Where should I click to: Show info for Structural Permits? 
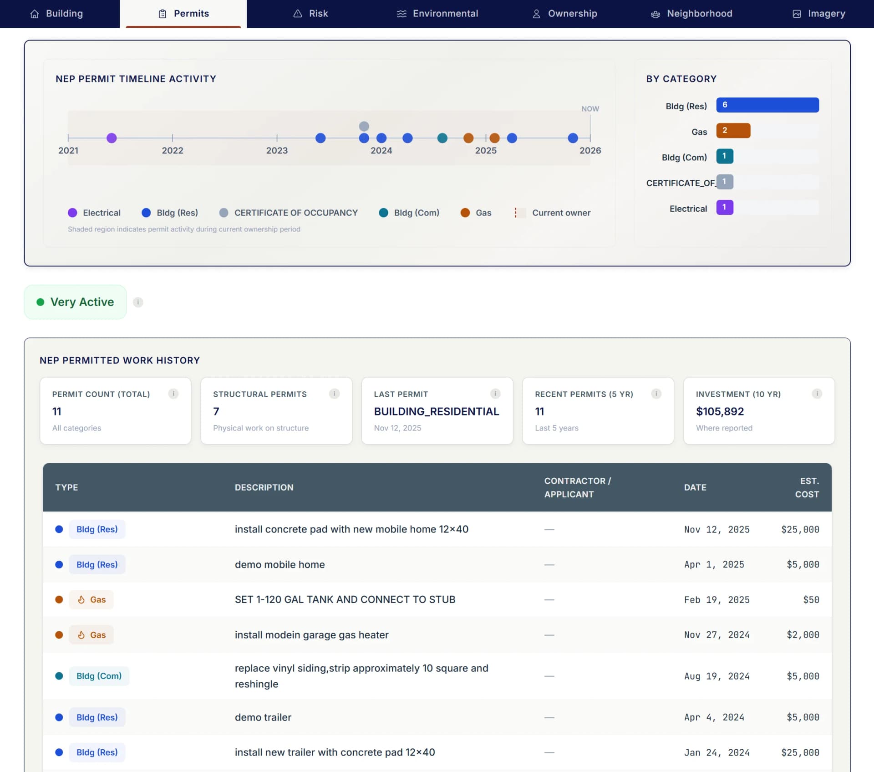point(334,394)
